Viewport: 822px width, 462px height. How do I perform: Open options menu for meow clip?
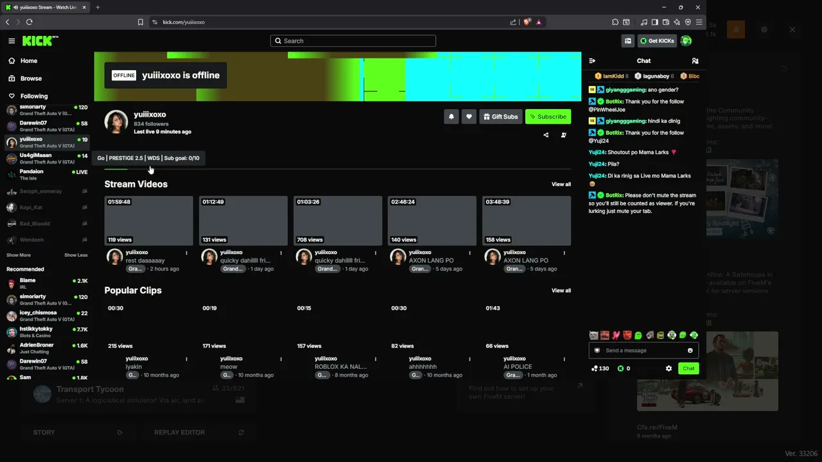(281, 359)
